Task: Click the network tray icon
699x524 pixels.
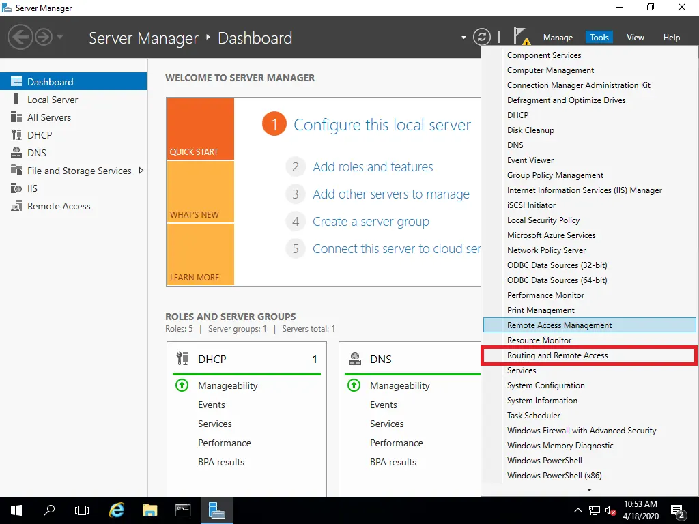Action: tap(595, 510)
